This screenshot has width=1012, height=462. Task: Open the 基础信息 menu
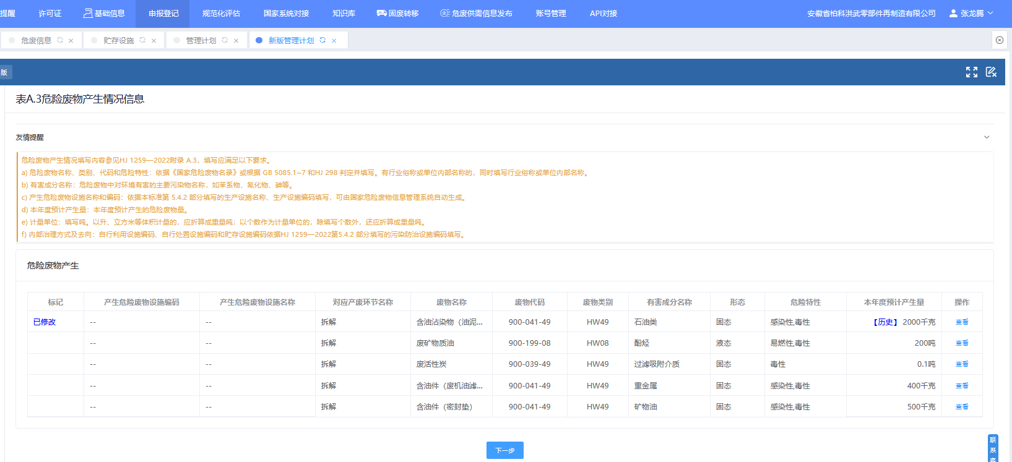point(104,14)
